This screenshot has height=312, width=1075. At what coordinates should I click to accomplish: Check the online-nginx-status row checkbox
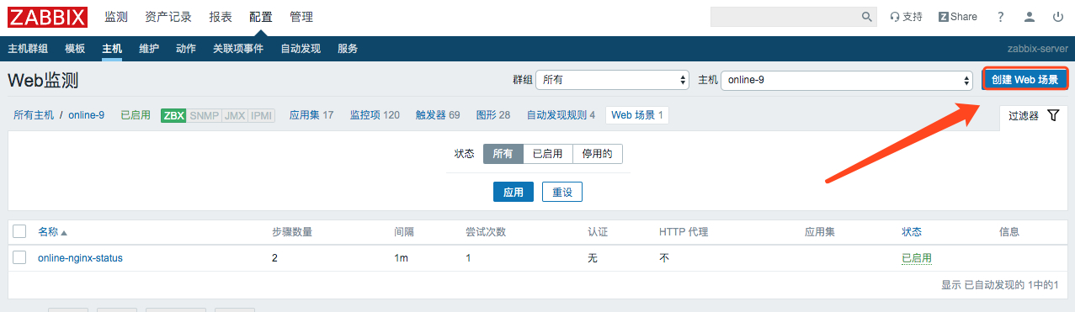coord(19,257)
